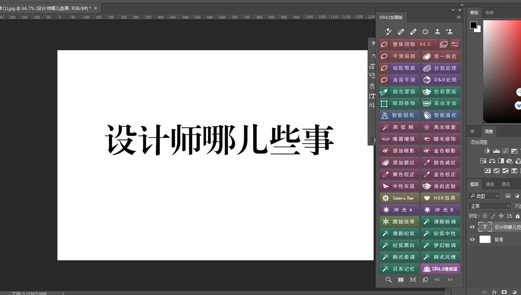Select the spot healing icon in DR4.5 panel
The width and height of the screenshot is (521, 295).
point(401,31)
